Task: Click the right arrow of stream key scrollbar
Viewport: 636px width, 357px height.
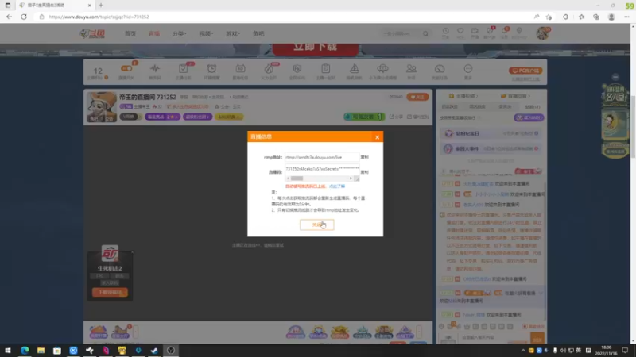Action: 351,178
